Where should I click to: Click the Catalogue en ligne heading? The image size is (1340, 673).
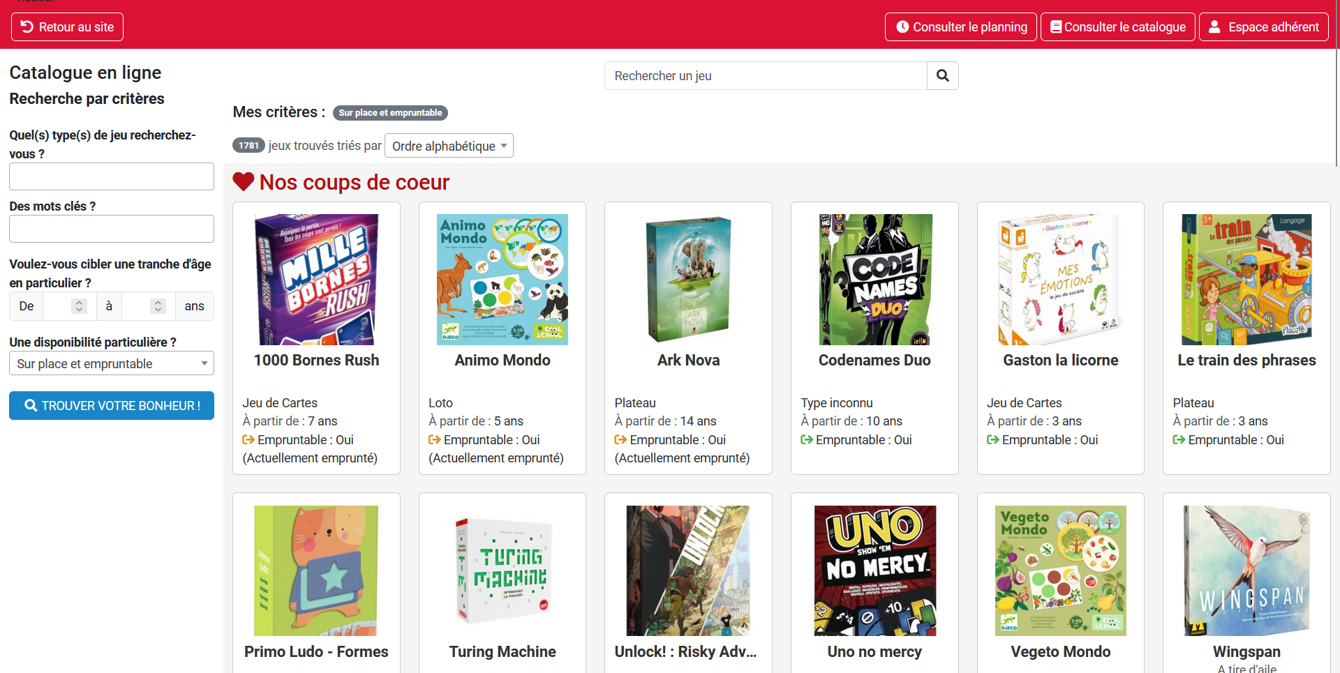[x=85, y=73]
